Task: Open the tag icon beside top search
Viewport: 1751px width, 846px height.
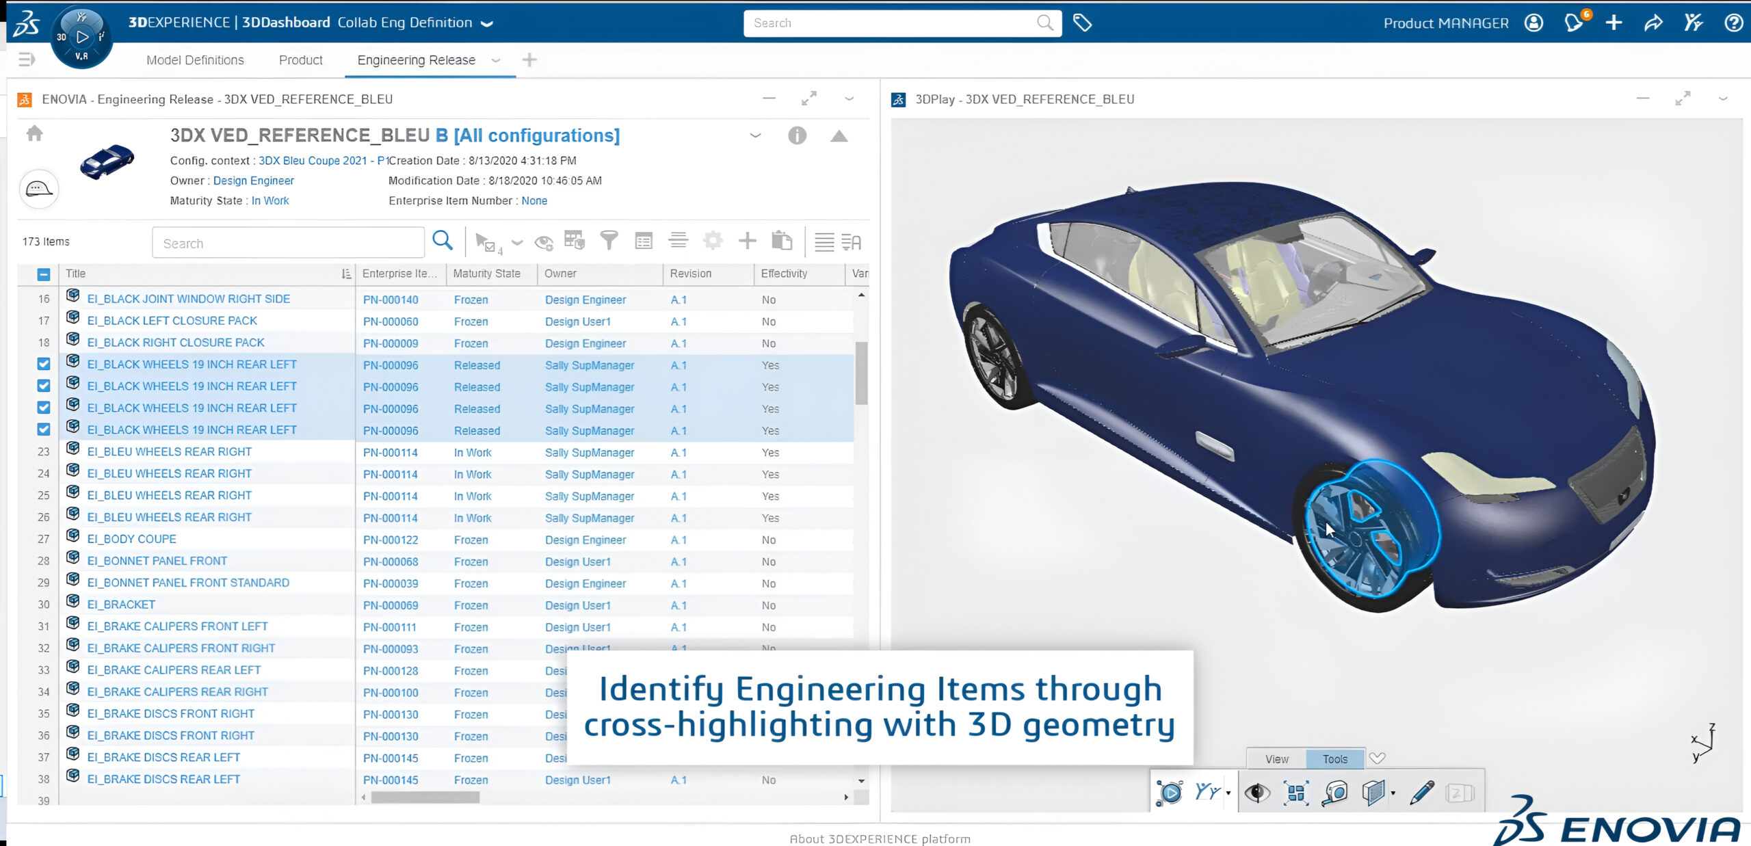Action: point(1082,23)
